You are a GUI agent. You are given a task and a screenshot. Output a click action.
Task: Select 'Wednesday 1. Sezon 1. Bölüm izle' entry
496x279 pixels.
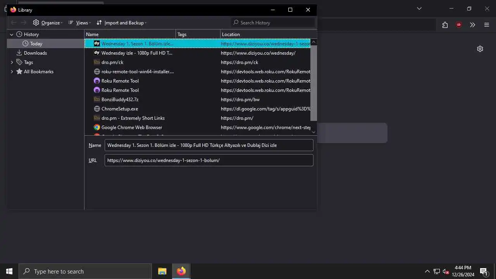[198, 44]
